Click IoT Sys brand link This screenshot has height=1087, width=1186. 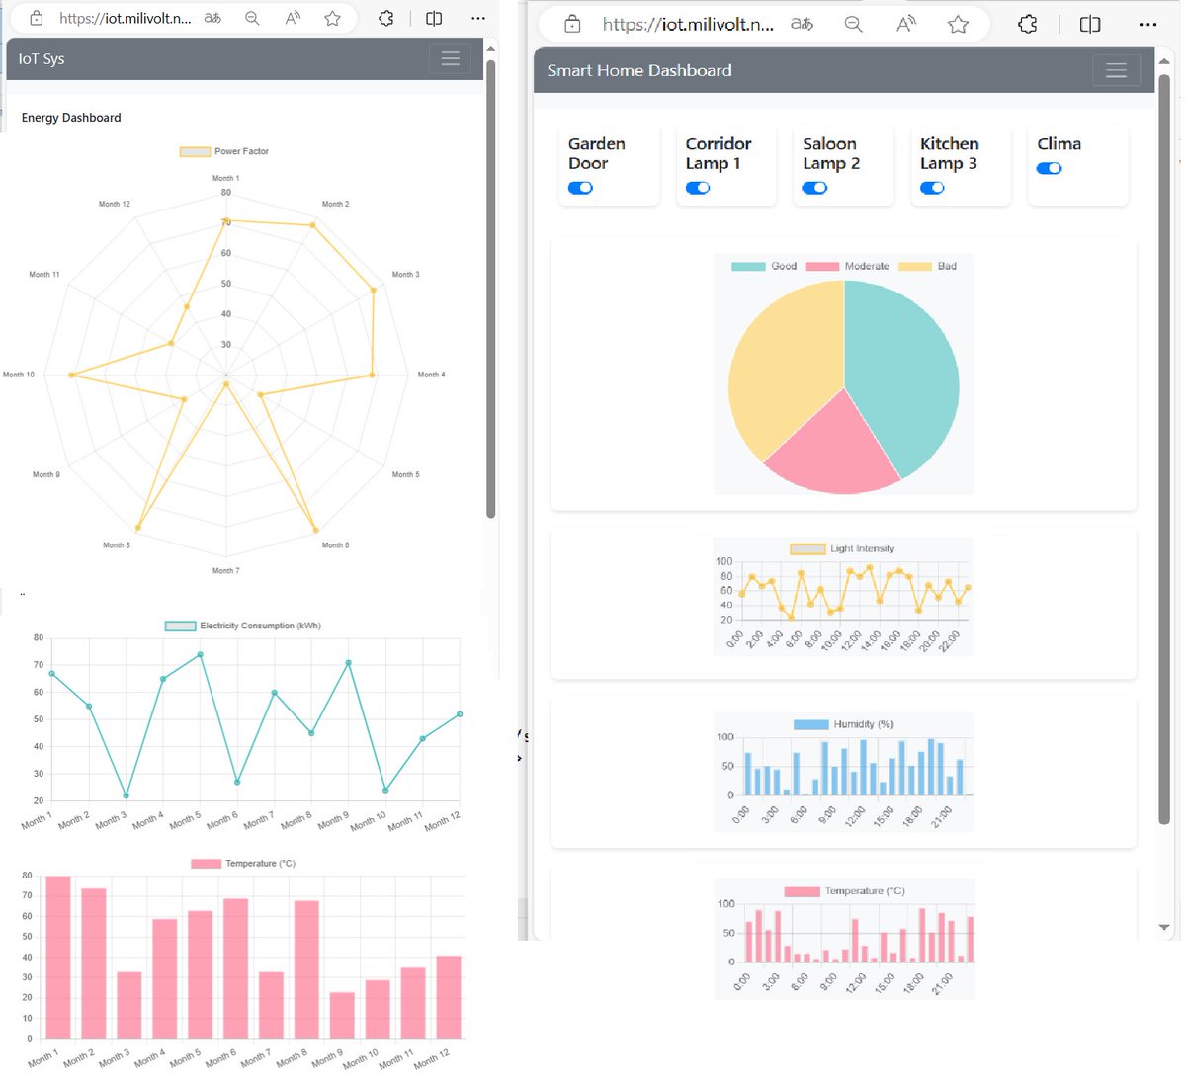click(42, 59)
